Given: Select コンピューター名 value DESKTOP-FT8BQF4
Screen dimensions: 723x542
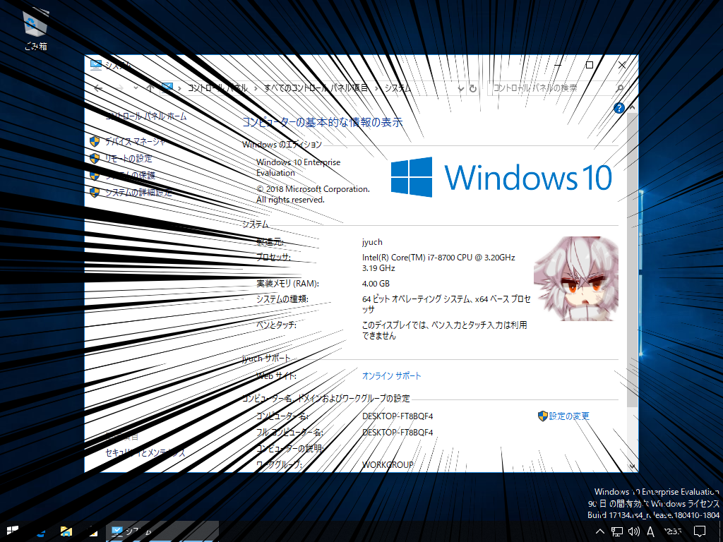Looking at the screenshot, I should (398, 416).
